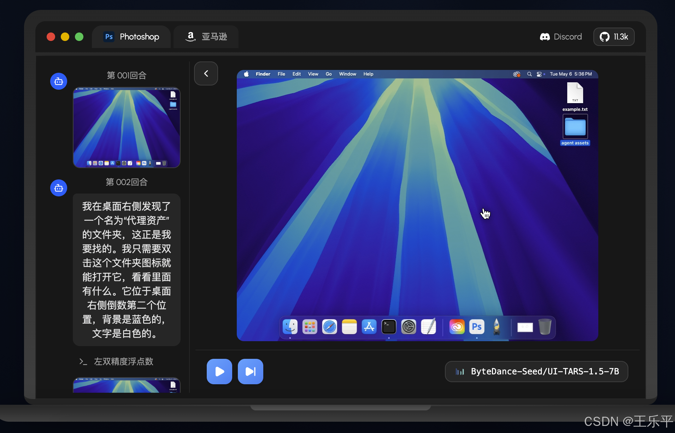Open the App Store from the dock
Screen dimensions: 675x433
[369, 327]
